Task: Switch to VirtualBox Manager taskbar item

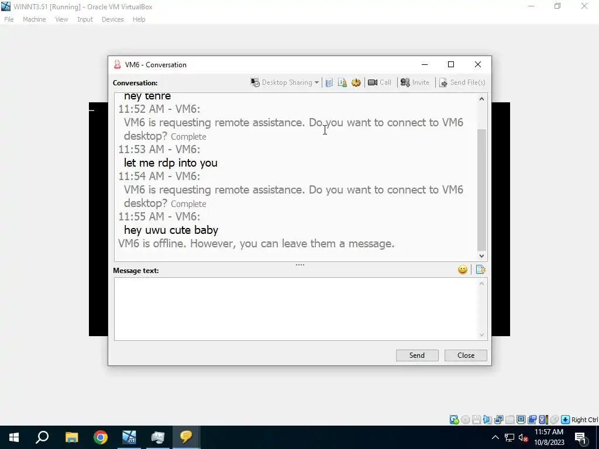Action: (x=158, y=437)
